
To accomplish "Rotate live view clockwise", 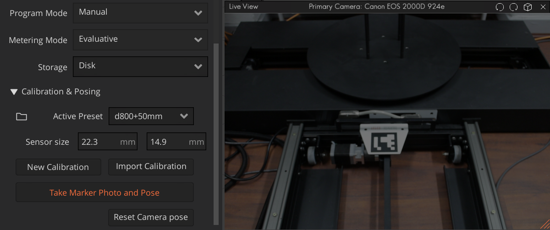I will coord(514,7).
